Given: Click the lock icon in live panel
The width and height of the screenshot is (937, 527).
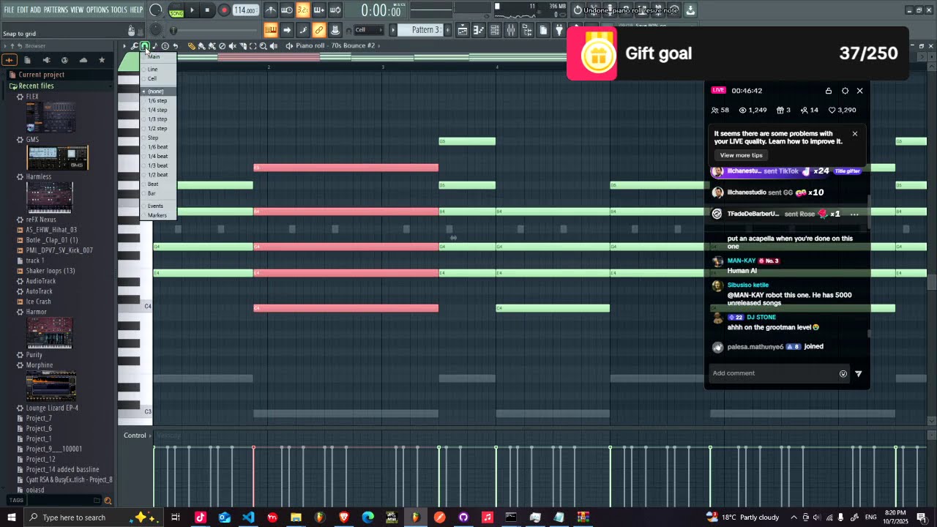Looking at the screenshot, I should pyautogui.click(x=829, y=91).
